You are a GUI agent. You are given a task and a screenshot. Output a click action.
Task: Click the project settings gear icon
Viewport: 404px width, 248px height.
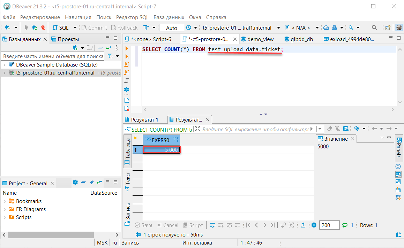(75, 182)
